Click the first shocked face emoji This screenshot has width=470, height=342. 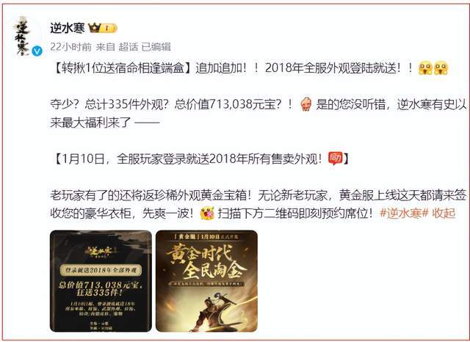425,68
